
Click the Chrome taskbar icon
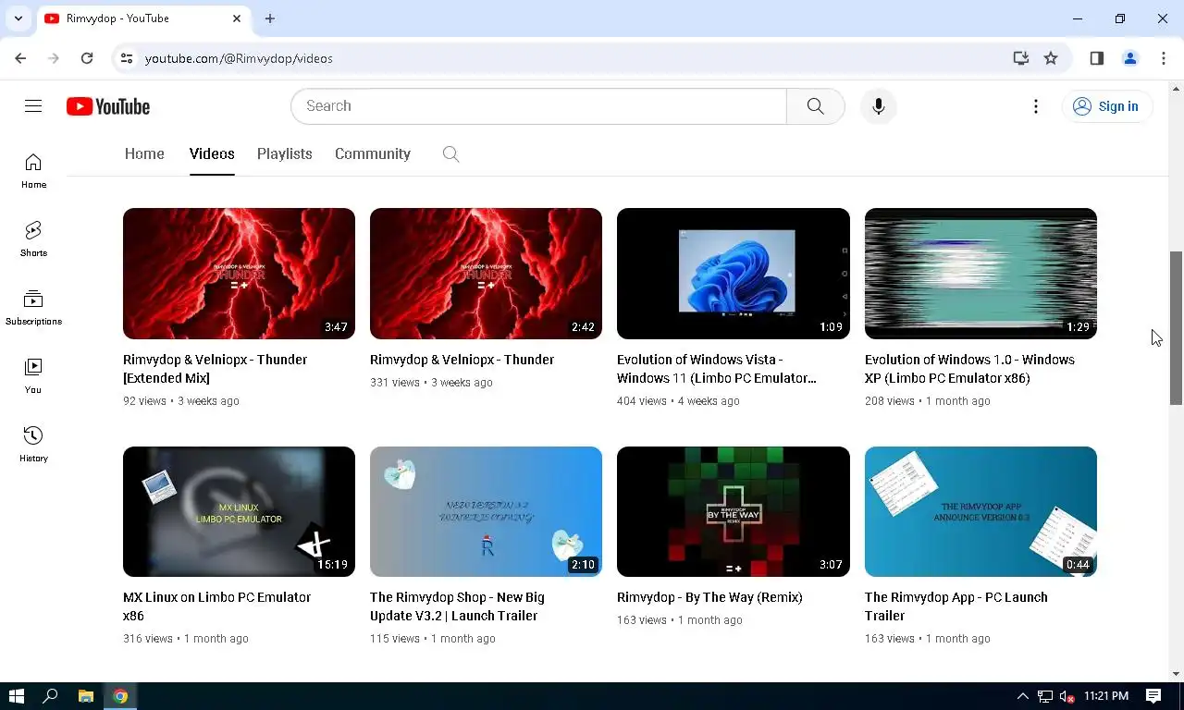click(121, 696)
